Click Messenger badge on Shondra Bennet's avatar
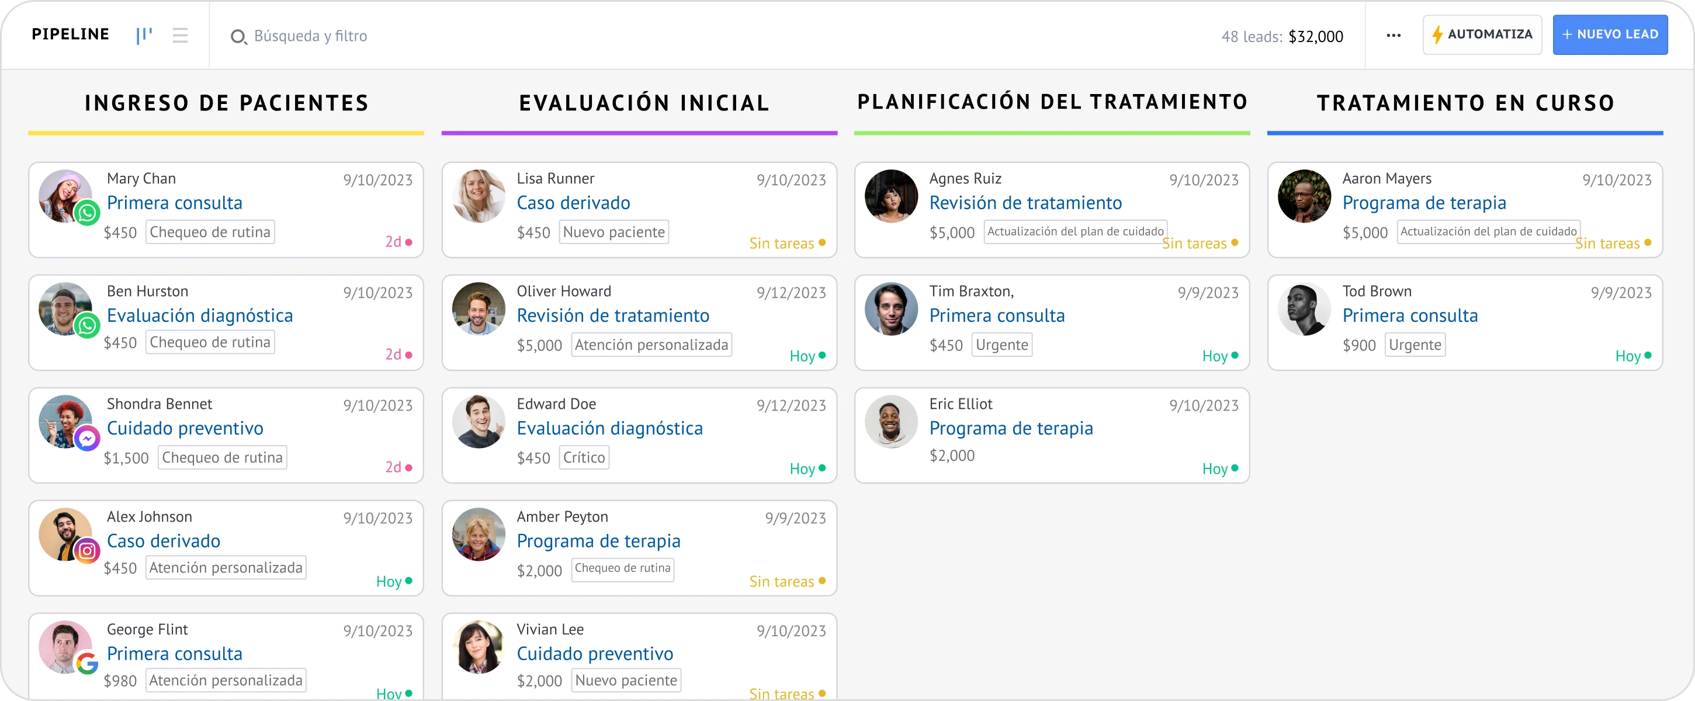Viewport: 1695px width, 701px height. [x=87, y=439]
